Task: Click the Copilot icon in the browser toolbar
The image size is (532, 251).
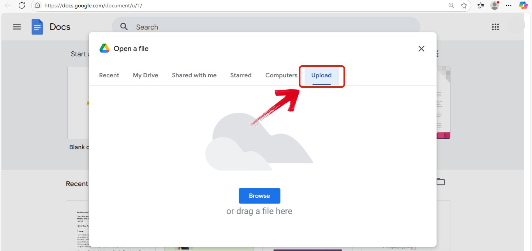Action: point(523,5)
